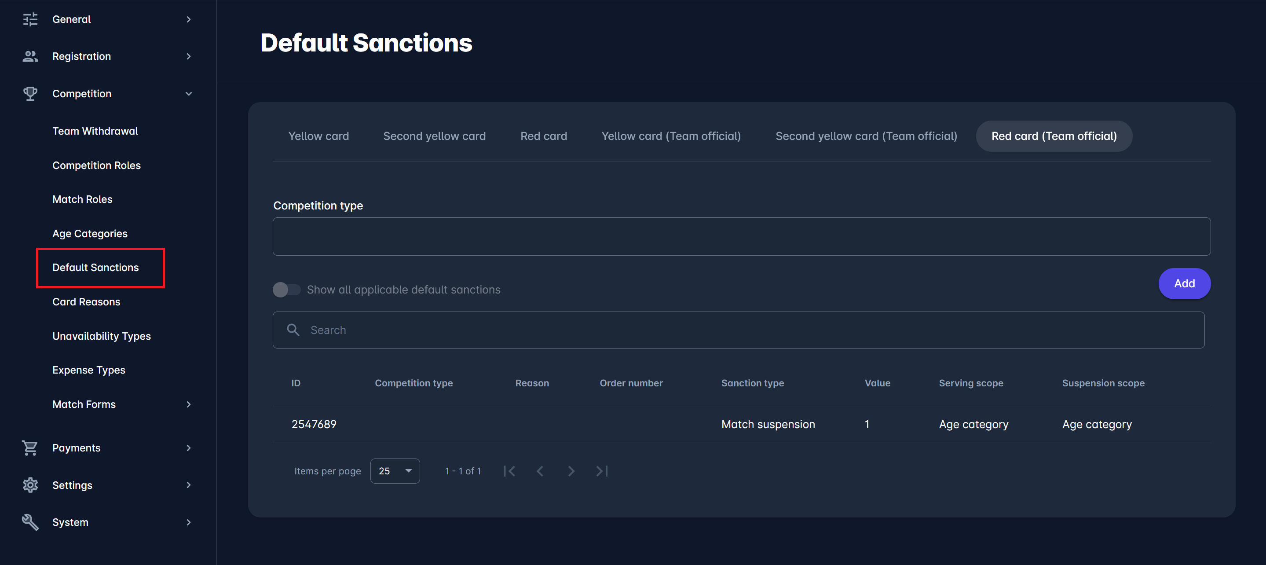The height and width of the screenshot is (565, 1266).
Task: Click the Payments shopping cart icon
Action: tap(30, 448)
